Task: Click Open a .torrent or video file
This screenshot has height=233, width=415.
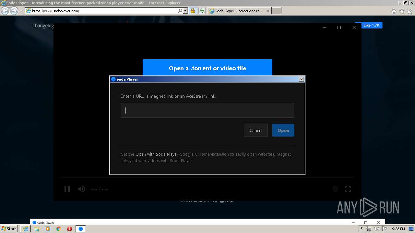Action: (x=207, y=68)
